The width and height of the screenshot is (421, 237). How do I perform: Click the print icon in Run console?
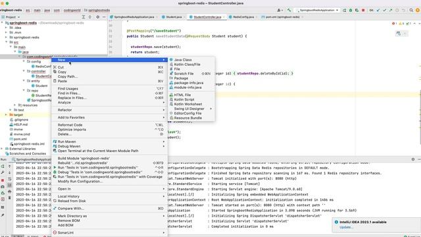point(9,192)
